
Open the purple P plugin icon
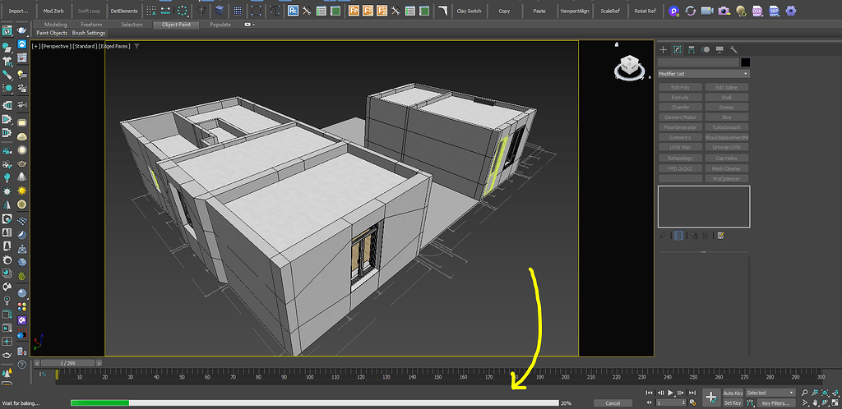point(674,10)
